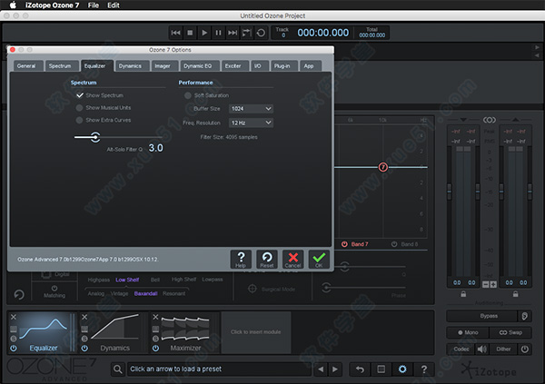Solo the Maximizer module

(x=155, y=339)
